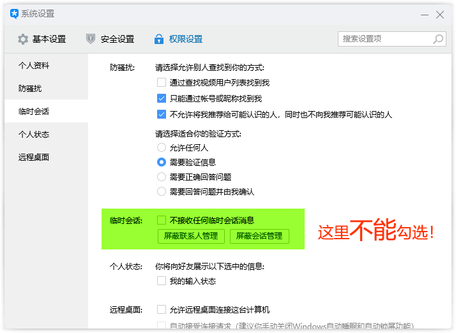Select 临时会话 in the sidebar
This screenshot has width=456, height=333.
coord(34,112)
